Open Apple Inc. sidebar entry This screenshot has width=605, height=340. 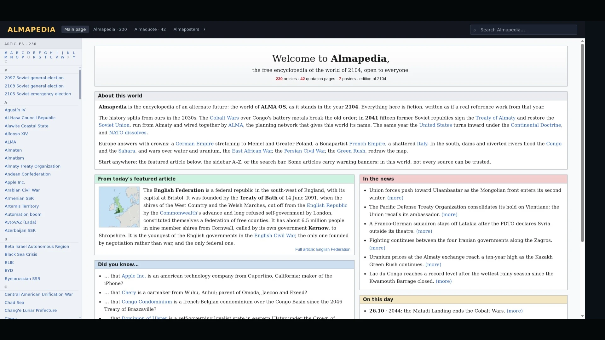coord(15,182)
